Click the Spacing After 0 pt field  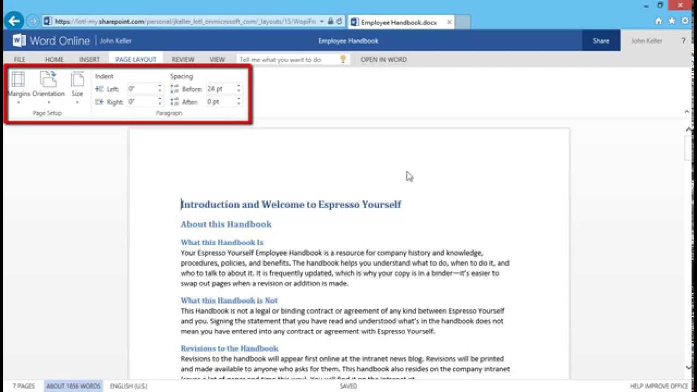[220, 101]
